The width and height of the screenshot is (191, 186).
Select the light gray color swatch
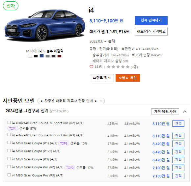[x=47, y=56]
